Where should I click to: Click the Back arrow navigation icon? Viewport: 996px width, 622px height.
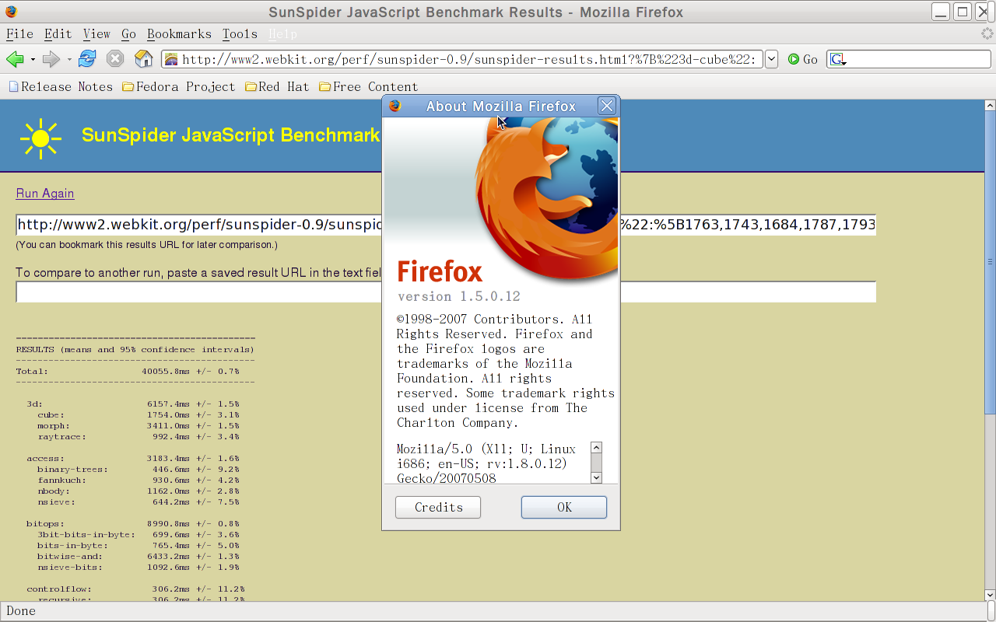click(15, 59)
